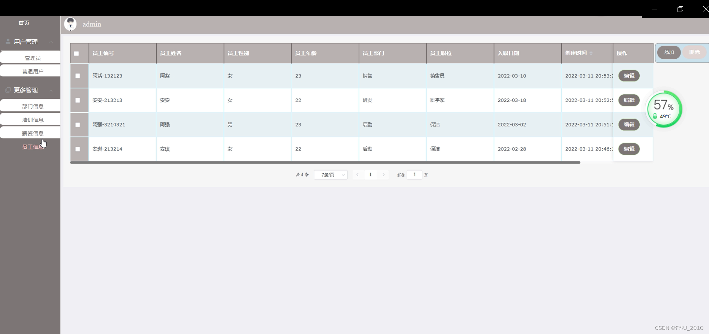The height and width of the screenshot is (334, 709).
Task: Open the 普通用户 menu item
Action: (30, 71)
